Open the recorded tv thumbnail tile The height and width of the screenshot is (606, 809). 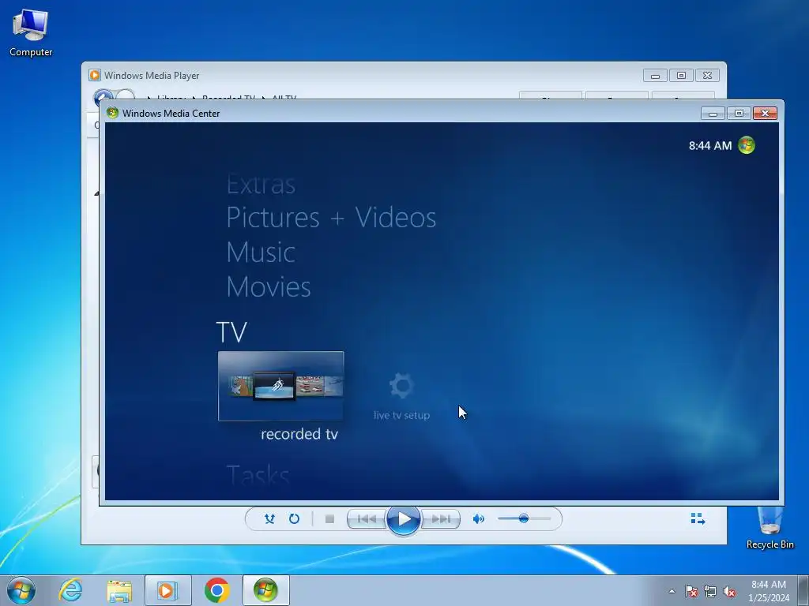pyautogui.click(x=280, y=386)
